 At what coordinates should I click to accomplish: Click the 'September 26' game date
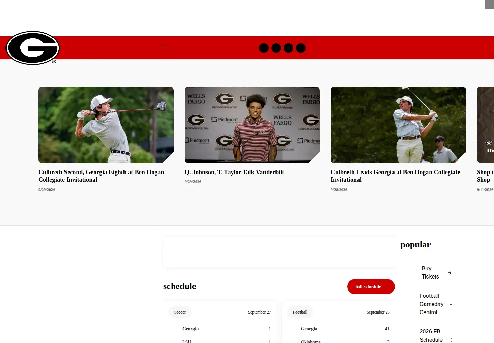click(x=378, y=312)
